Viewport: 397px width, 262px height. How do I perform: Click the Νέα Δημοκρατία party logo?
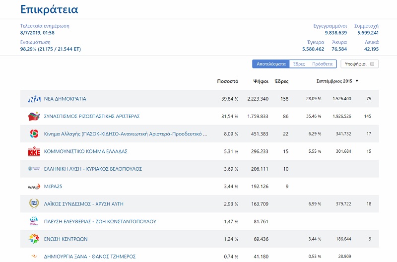point(34,99)
